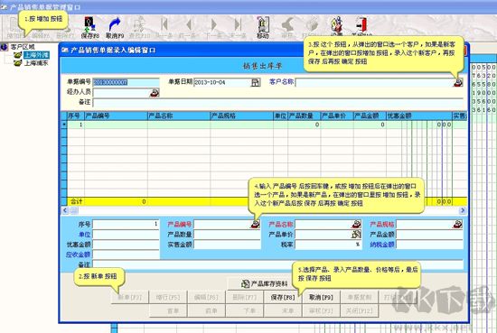Click the 单据编号 input field
The height and width of the screenshot is (333, 497).
pyautogui.click(x=126, y=83)
